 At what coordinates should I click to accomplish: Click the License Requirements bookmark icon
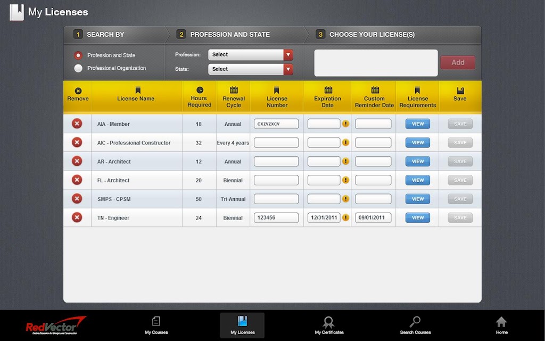click(417, 91)
